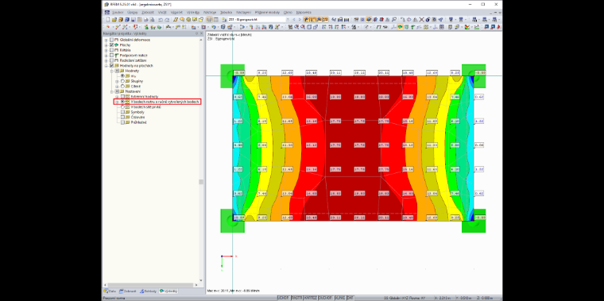Expand the Skupiny tree node

117,81
